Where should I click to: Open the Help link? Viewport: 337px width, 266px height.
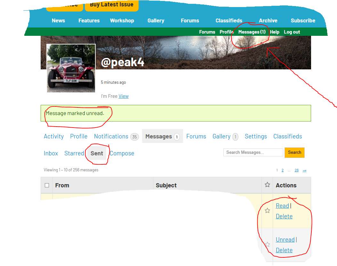click(x=275, y=32)
